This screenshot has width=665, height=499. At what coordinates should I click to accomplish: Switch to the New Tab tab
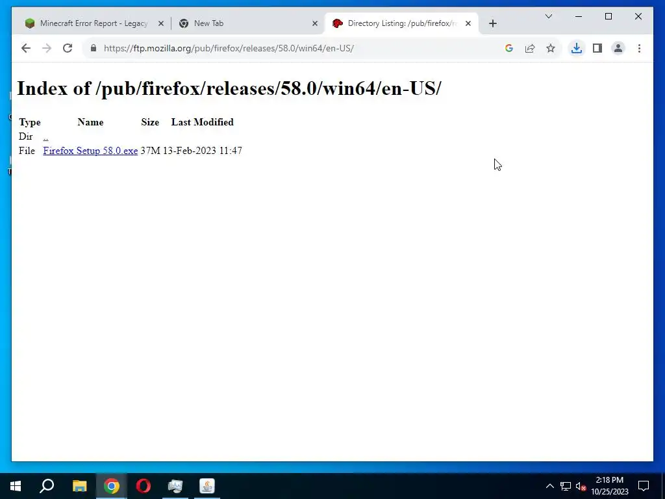click(x=247, y=23)
